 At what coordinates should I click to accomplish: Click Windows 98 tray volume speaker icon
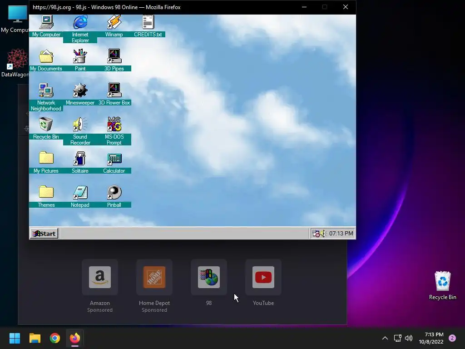(323, 234)
